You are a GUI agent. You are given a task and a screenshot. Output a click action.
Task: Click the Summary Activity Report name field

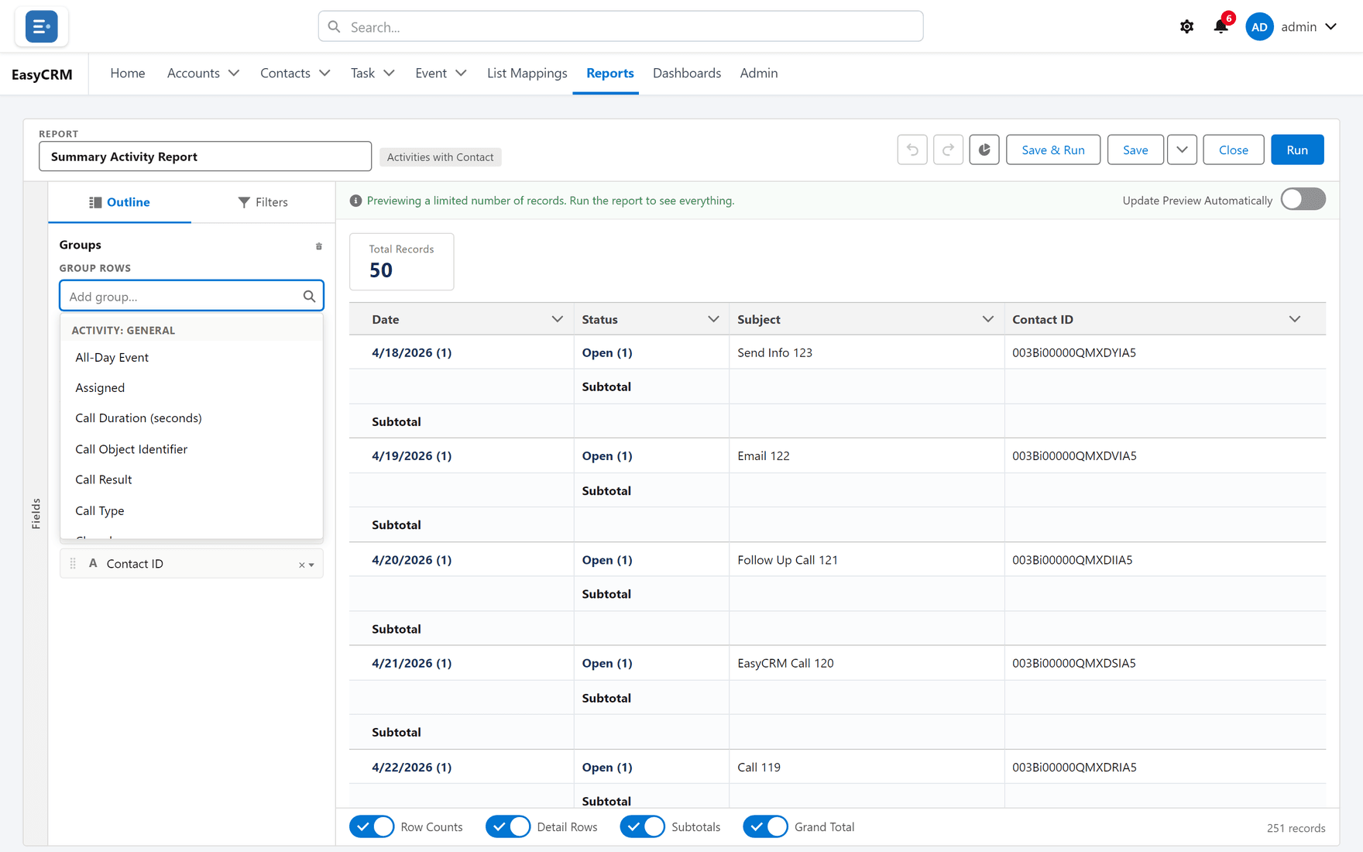point(205,156)
